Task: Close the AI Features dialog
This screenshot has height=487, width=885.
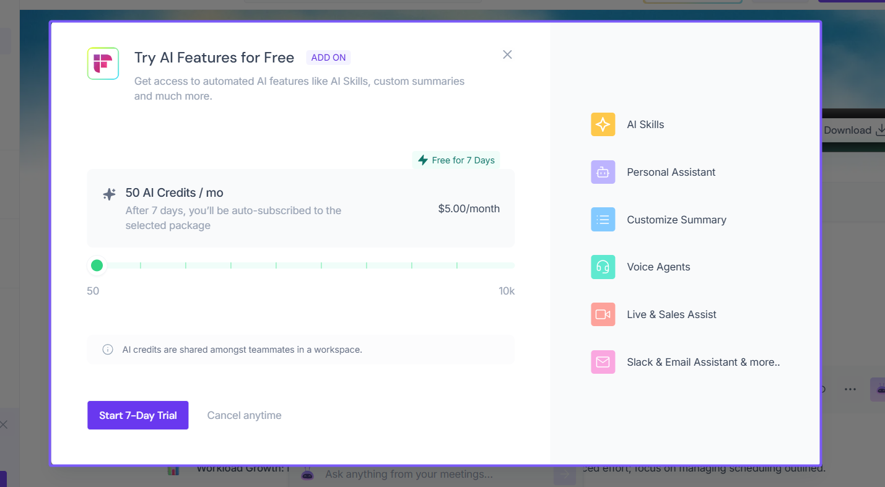Action: [x=507, y=54]
